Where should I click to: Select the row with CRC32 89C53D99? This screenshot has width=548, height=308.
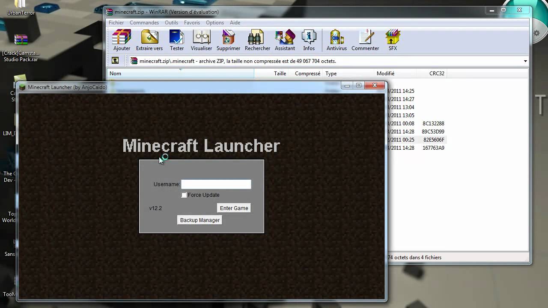click(x=416, y=132)
